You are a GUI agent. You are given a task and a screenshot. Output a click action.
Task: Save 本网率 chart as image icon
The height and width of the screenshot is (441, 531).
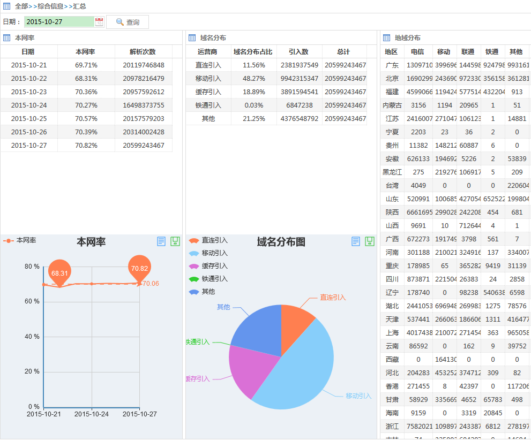175,241
